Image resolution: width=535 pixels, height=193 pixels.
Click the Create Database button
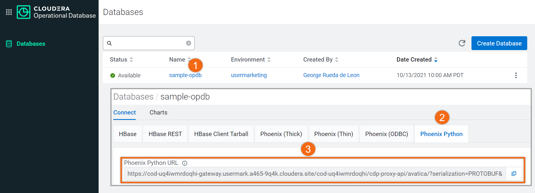pos(499,43)
